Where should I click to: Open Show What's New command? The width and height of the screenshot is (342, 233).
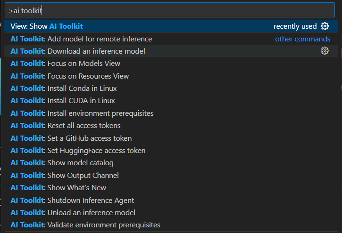171,187
